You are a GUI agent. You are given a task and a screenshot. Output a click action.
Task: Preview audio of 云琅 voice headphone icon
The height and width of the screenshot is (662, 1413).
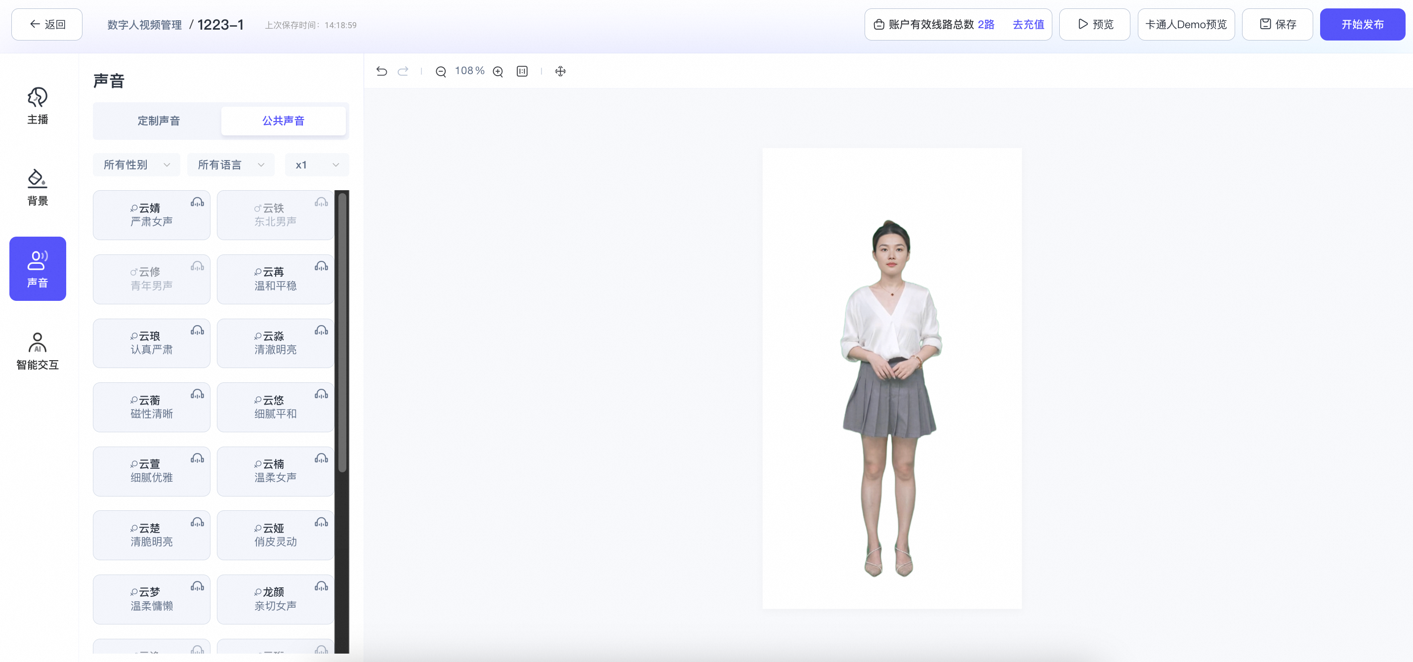pos(198,331)
